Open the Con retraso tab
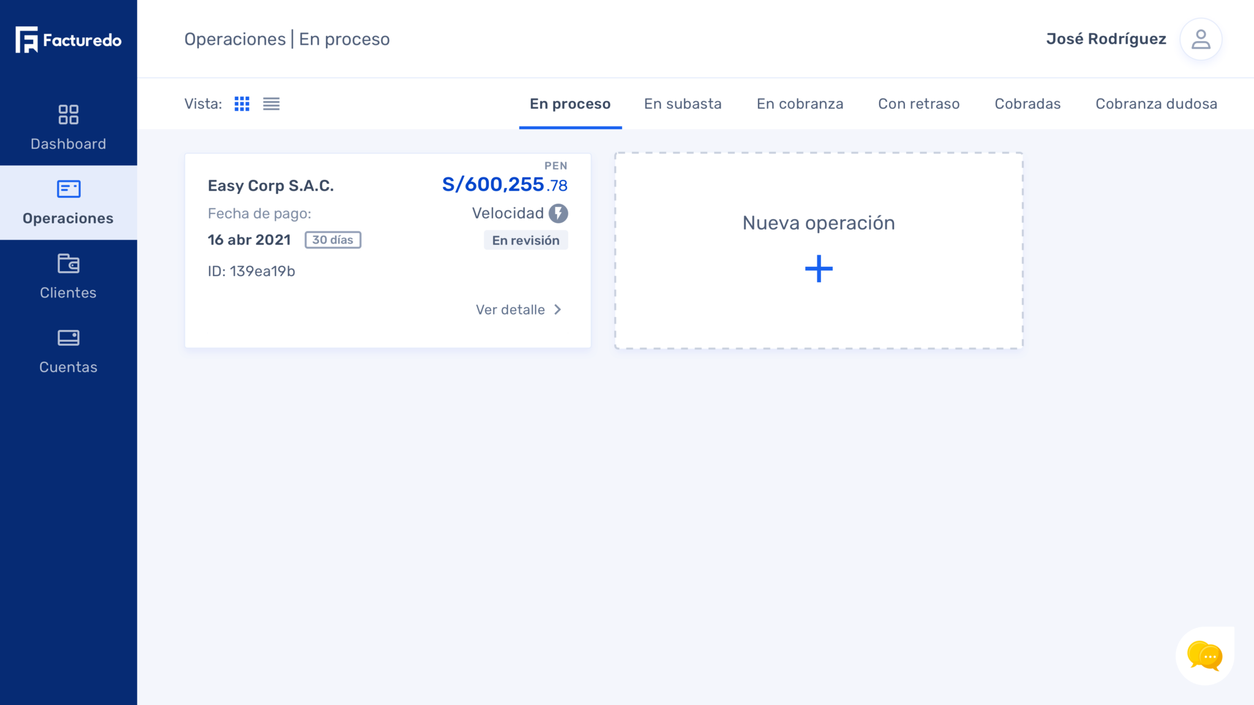 (x=918, y=104)
